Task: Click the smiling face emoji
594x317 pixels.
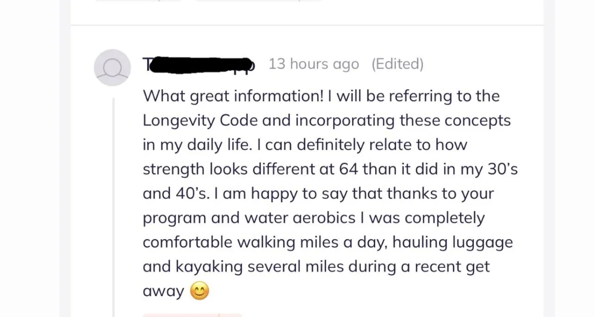Action: pos(199,291)
